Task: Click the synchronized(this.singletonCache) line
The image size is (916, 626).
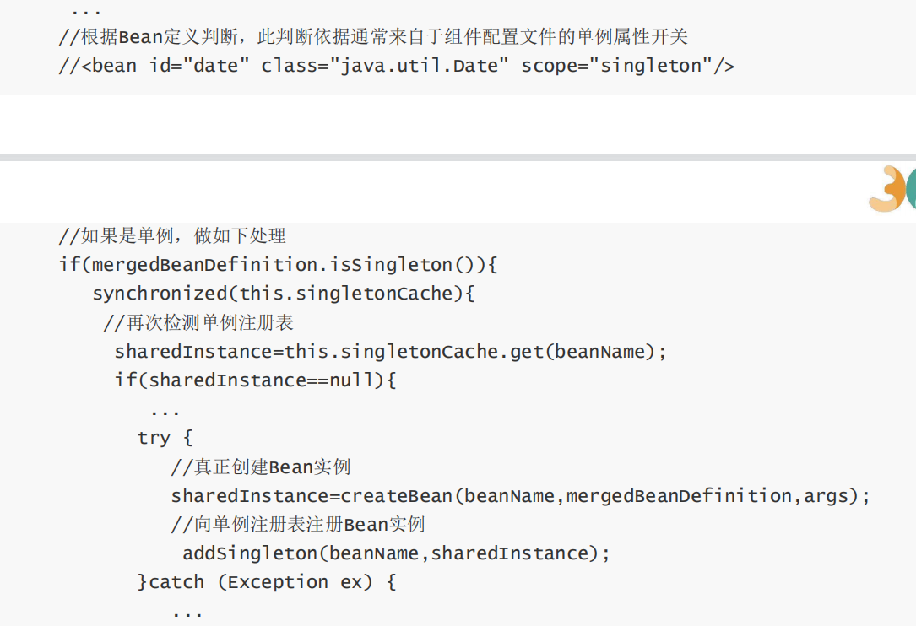Action: click(284, 294)
